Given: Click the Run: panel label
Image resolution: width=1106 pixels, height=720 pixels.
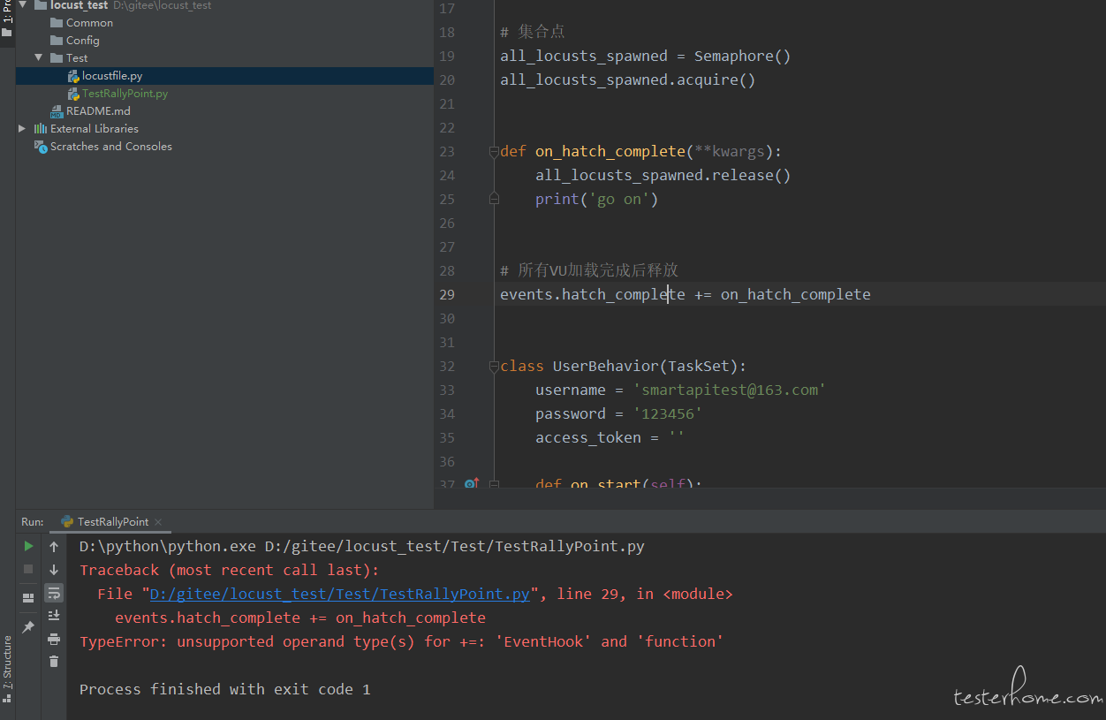Looking at the screenshot, I should point(33,522).
